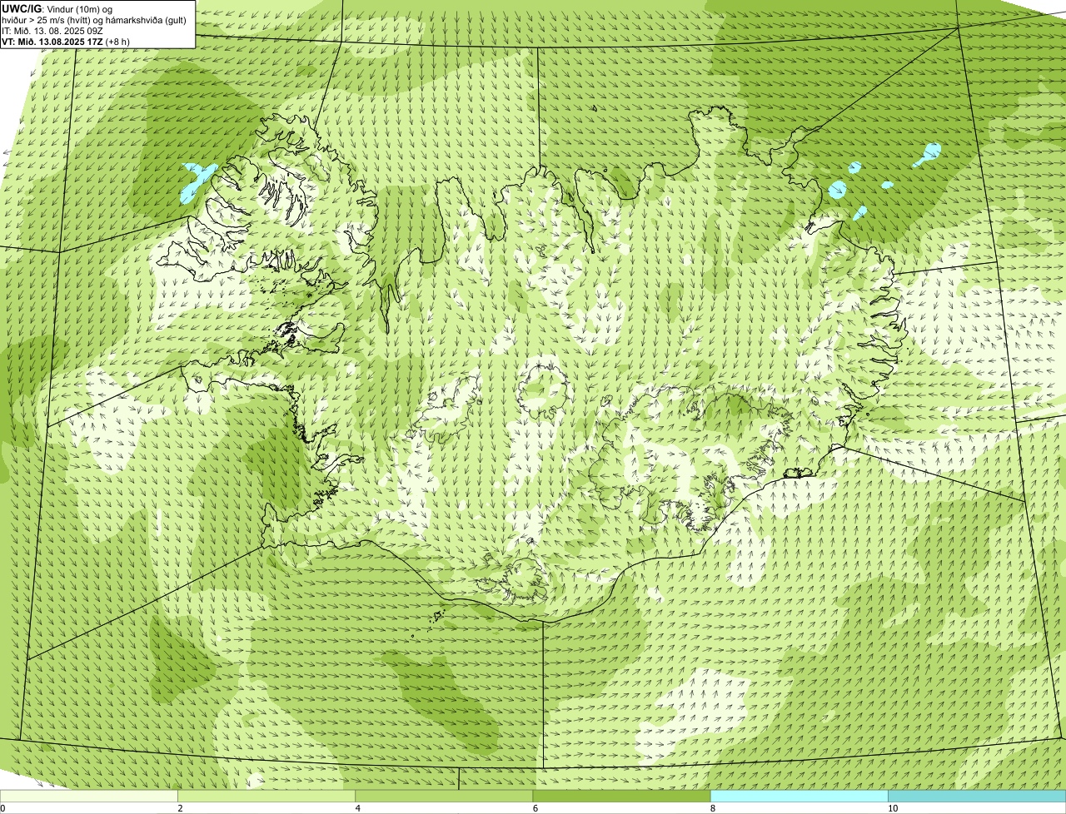This screenshot has height=814, width=1066.
Task: Click the teal legend swatch above 10
Action: coord(977,797)
